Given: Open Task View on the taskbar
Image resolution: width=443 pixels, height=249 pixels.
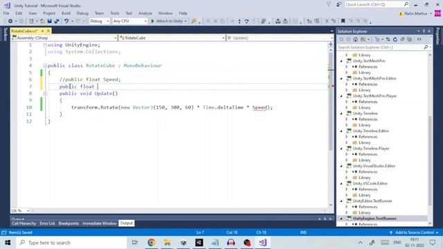Looking at the screenshot, I should [x=135, y=243].
